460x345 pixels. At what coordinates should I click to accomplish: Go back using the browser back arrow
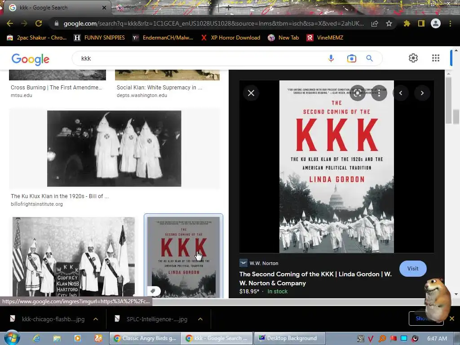(10, 23)
